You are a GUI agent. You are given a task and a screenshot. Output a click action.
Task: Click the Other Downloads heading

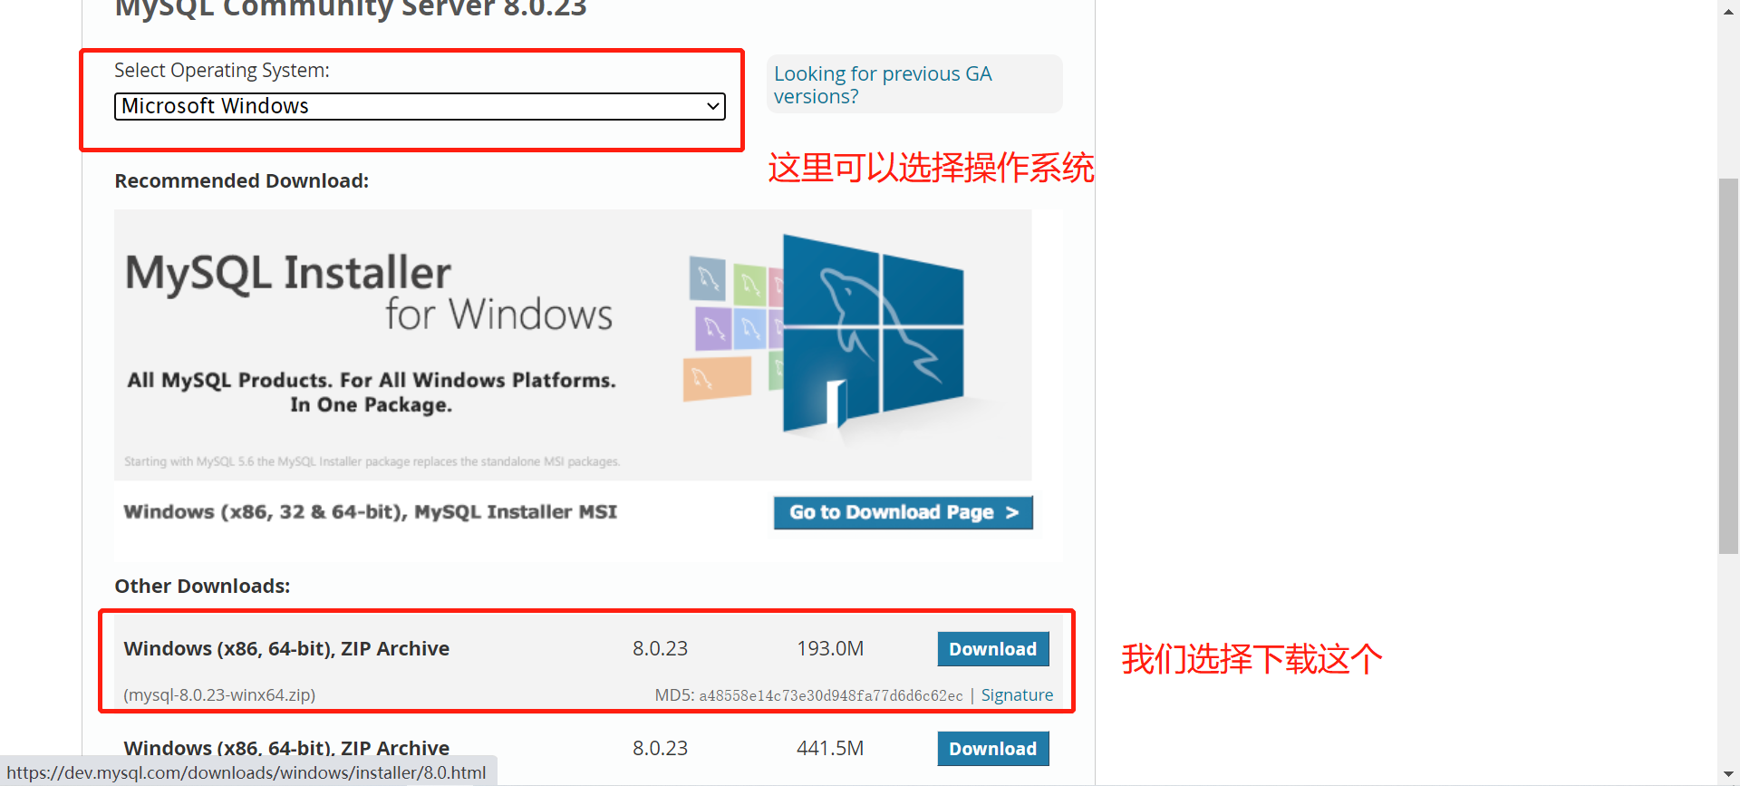(x=202, y=586)
